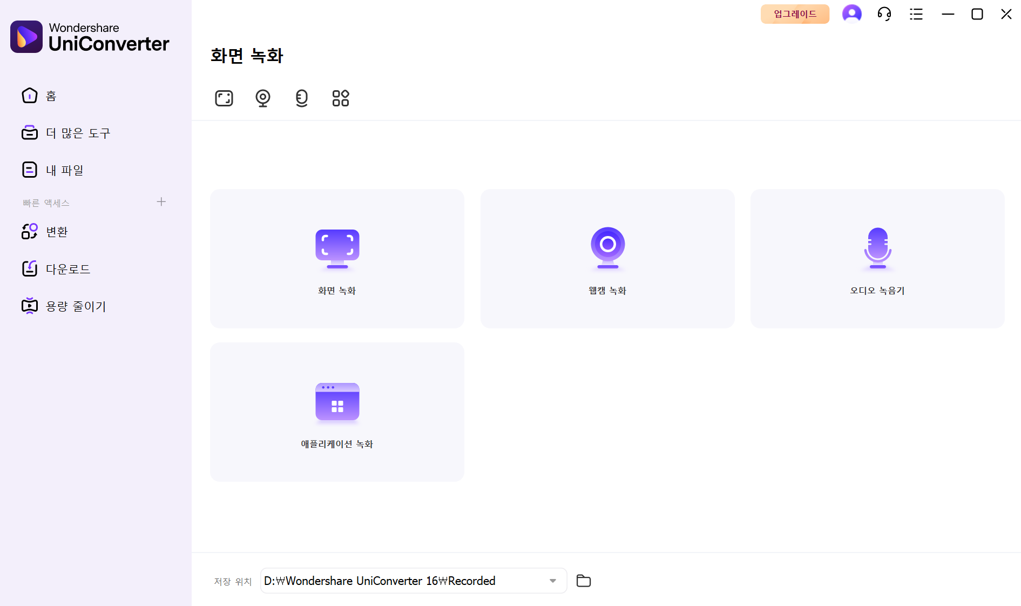The height and width of the screenshot is (606, 1021).
Task: Open the 화면 녹화 screen recorder card
Action: (337, 259)
